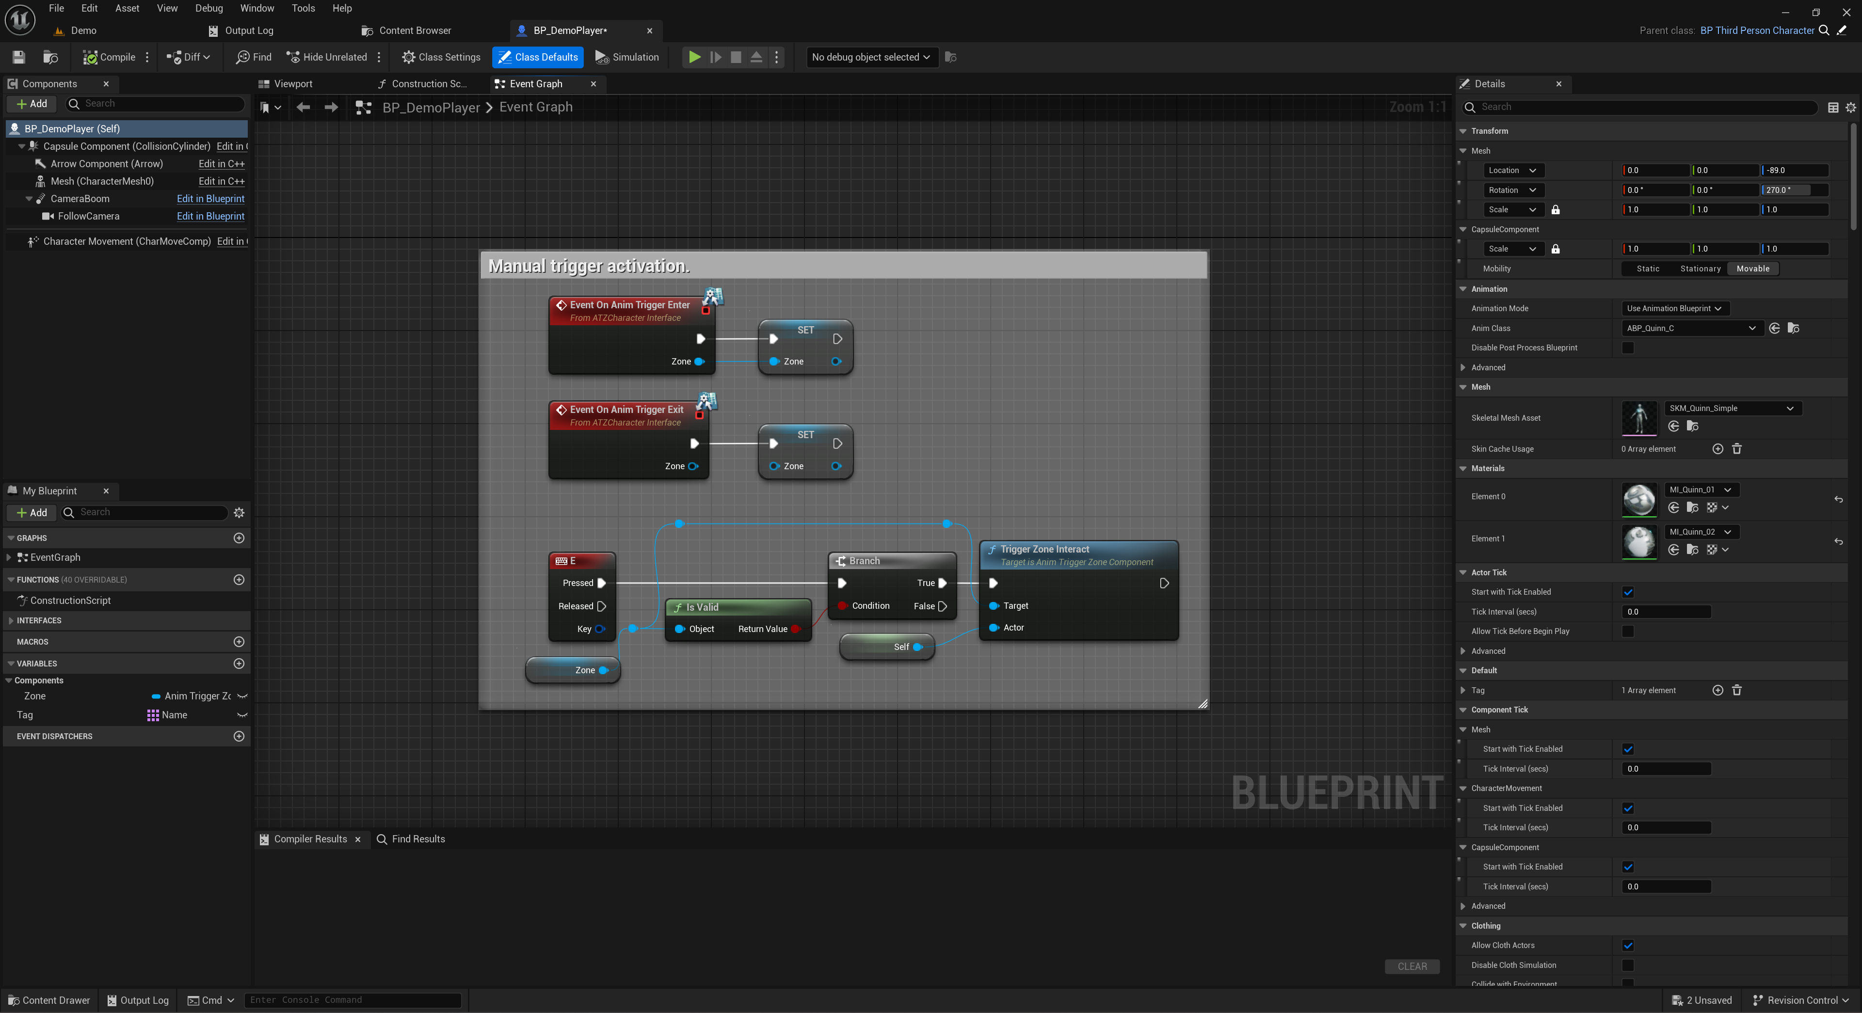
Task: Click the Skeletal Mesh Asset thumbnail
Action: pos(1638,418)
